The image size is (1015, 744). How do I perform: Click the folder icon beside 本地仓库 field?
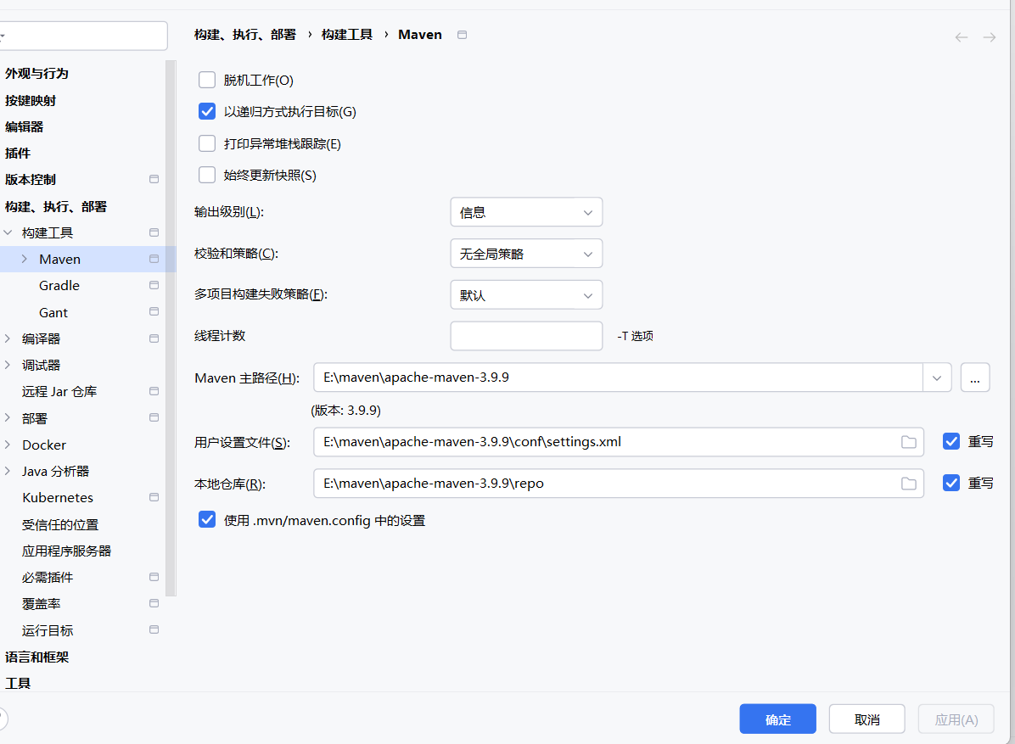coord(908,483)
